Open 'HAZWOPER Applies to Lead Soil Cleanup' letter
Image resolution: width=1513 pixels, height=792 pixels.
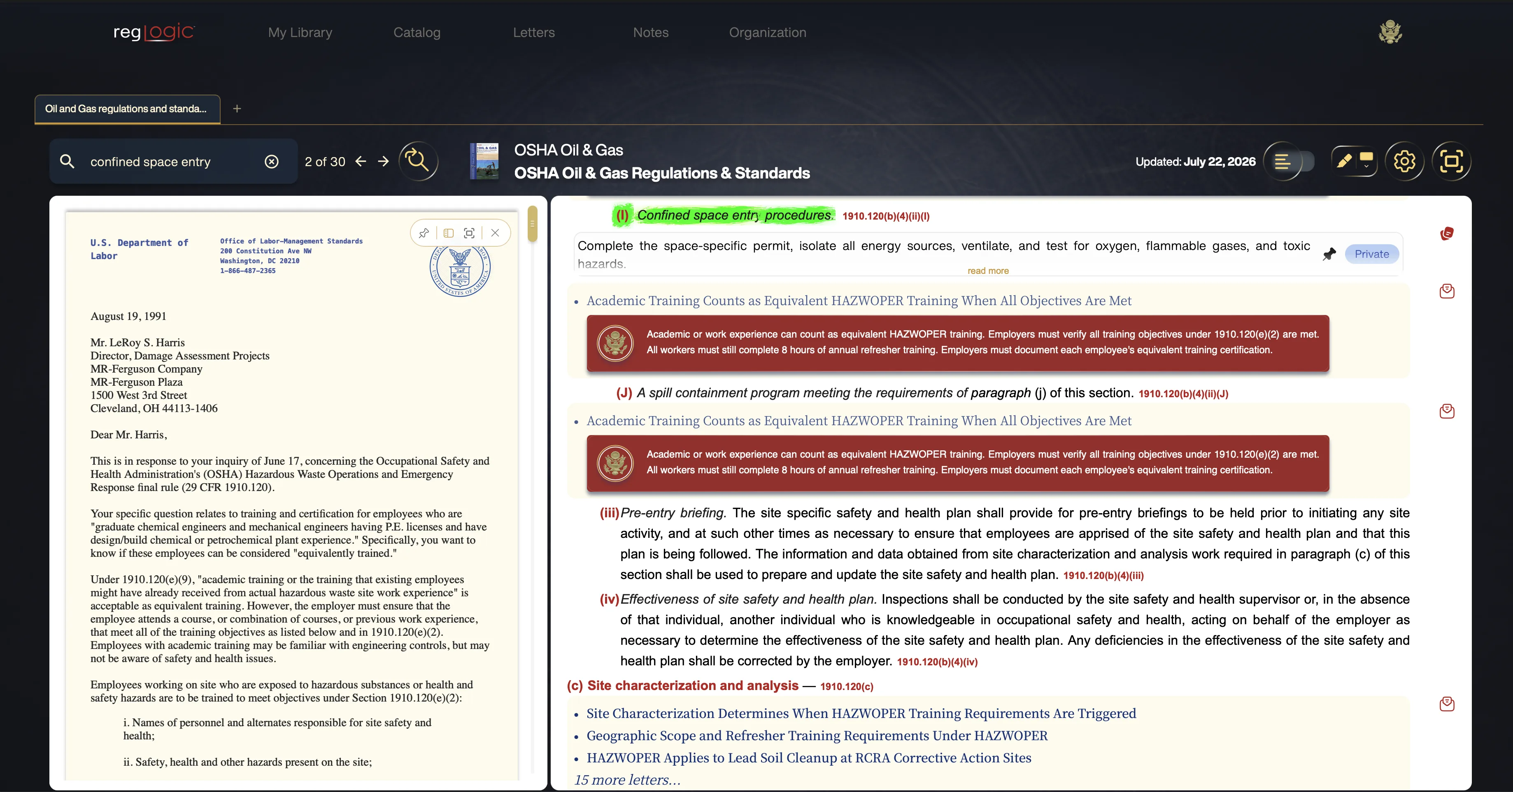(809, 759)
